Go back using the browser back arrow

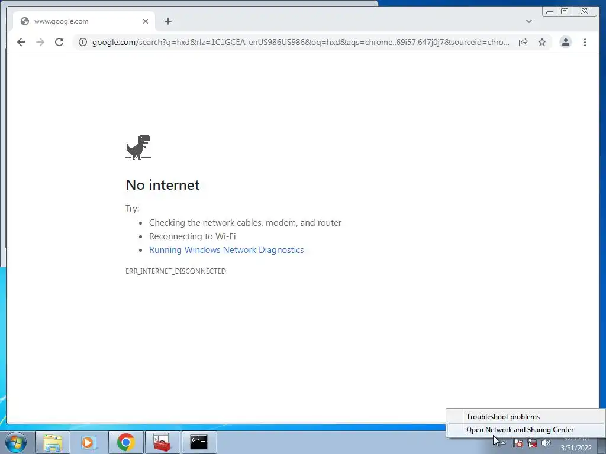21,42
